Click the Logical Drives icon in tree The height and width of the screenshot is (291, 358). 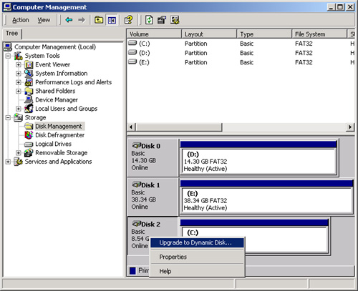[29, 144]
